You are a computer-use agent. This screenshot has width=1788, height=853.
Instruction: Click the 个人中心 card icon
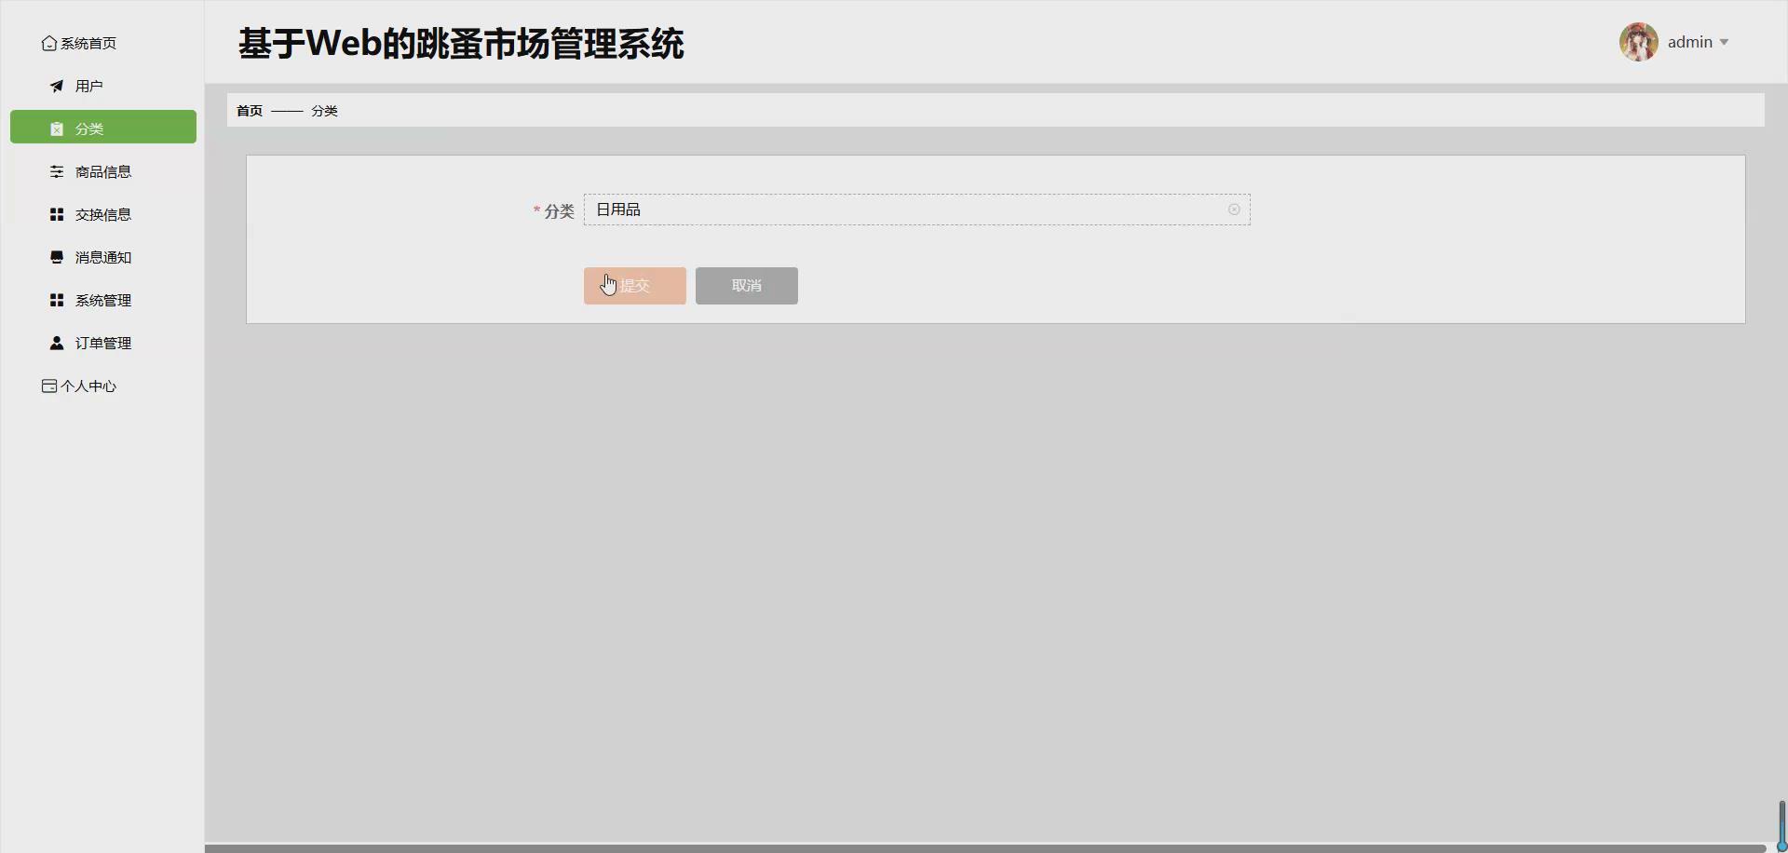47,385
